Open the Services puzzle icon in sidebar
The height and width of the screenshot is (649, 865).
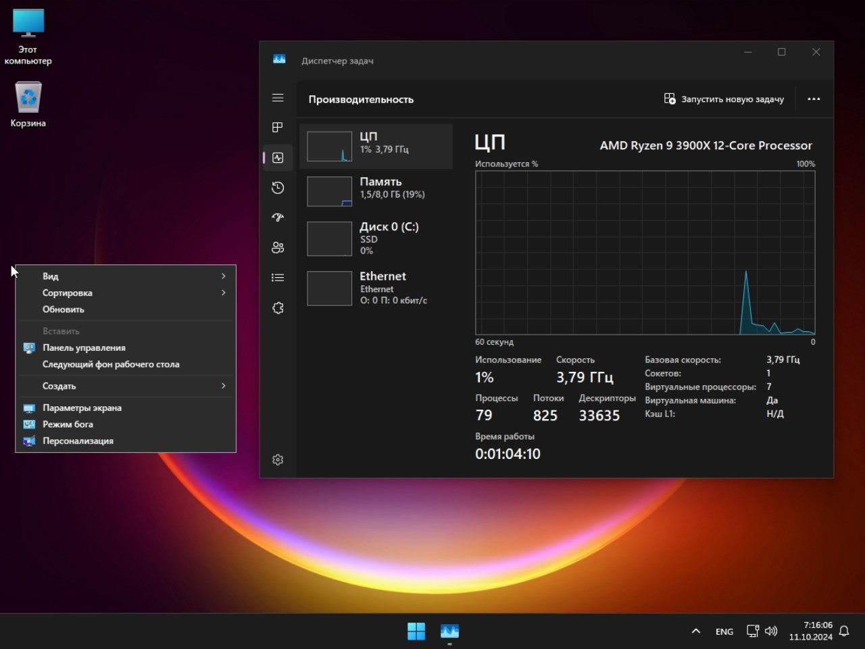(278, 308)
